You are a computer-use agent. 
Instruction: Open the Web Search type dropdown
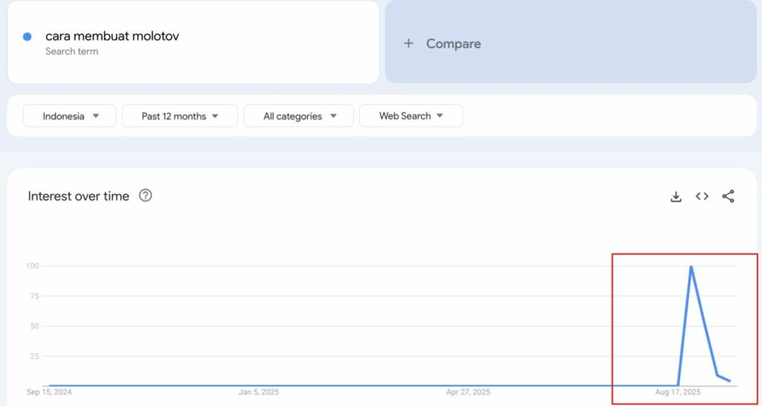[411, 116]
